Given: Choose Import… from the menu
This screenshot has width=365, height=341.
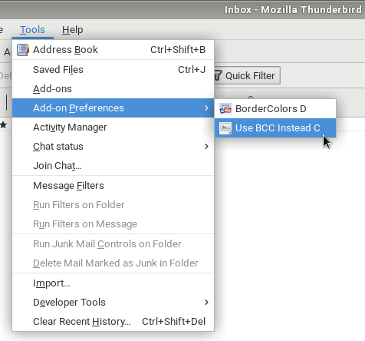Looking at the screenshot, I should click(113, 283).
